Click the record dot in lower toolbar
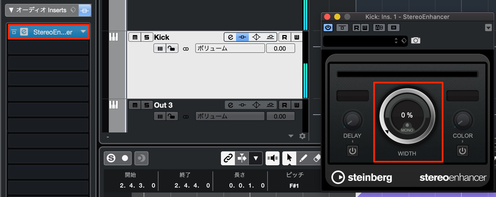The height and width of the screenshot is (197, 496). tap(125, 158)
